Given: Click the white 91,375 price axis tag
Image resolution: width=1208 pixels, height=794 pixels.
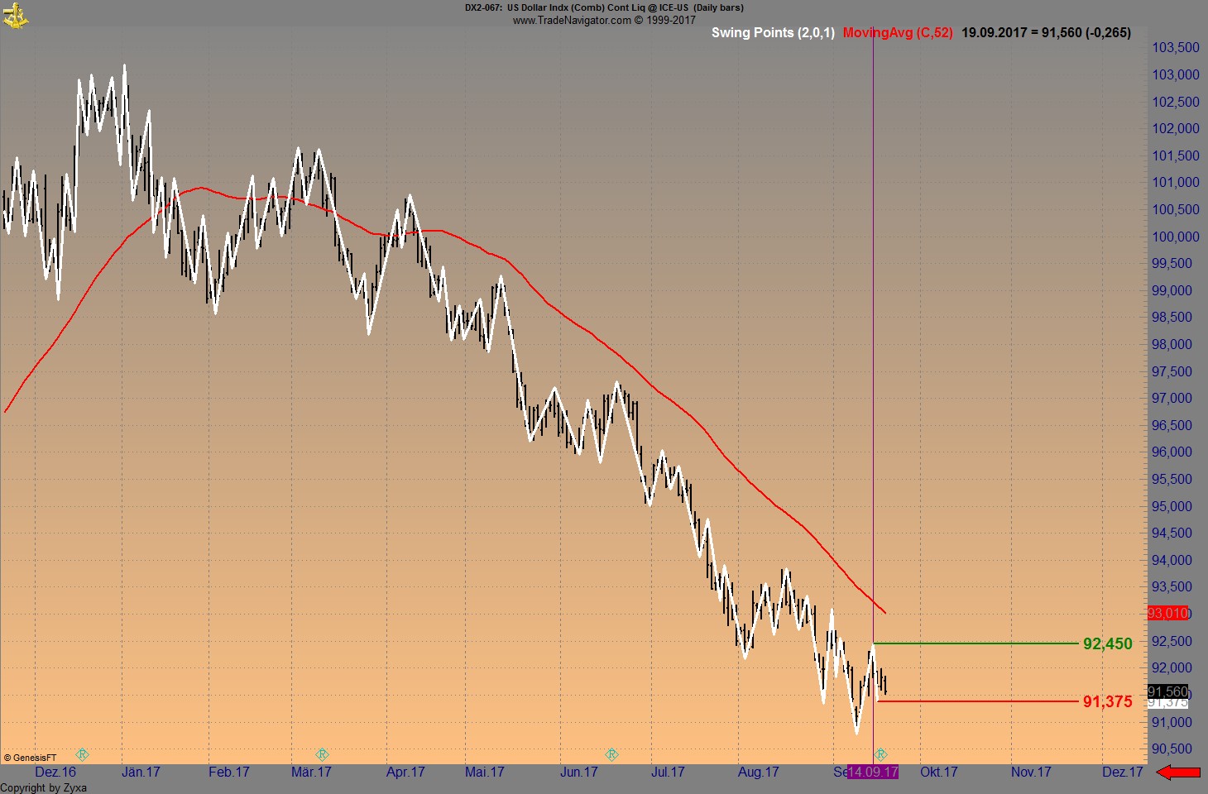Looking at the screenshot, I should click(x=1167, y=702).
